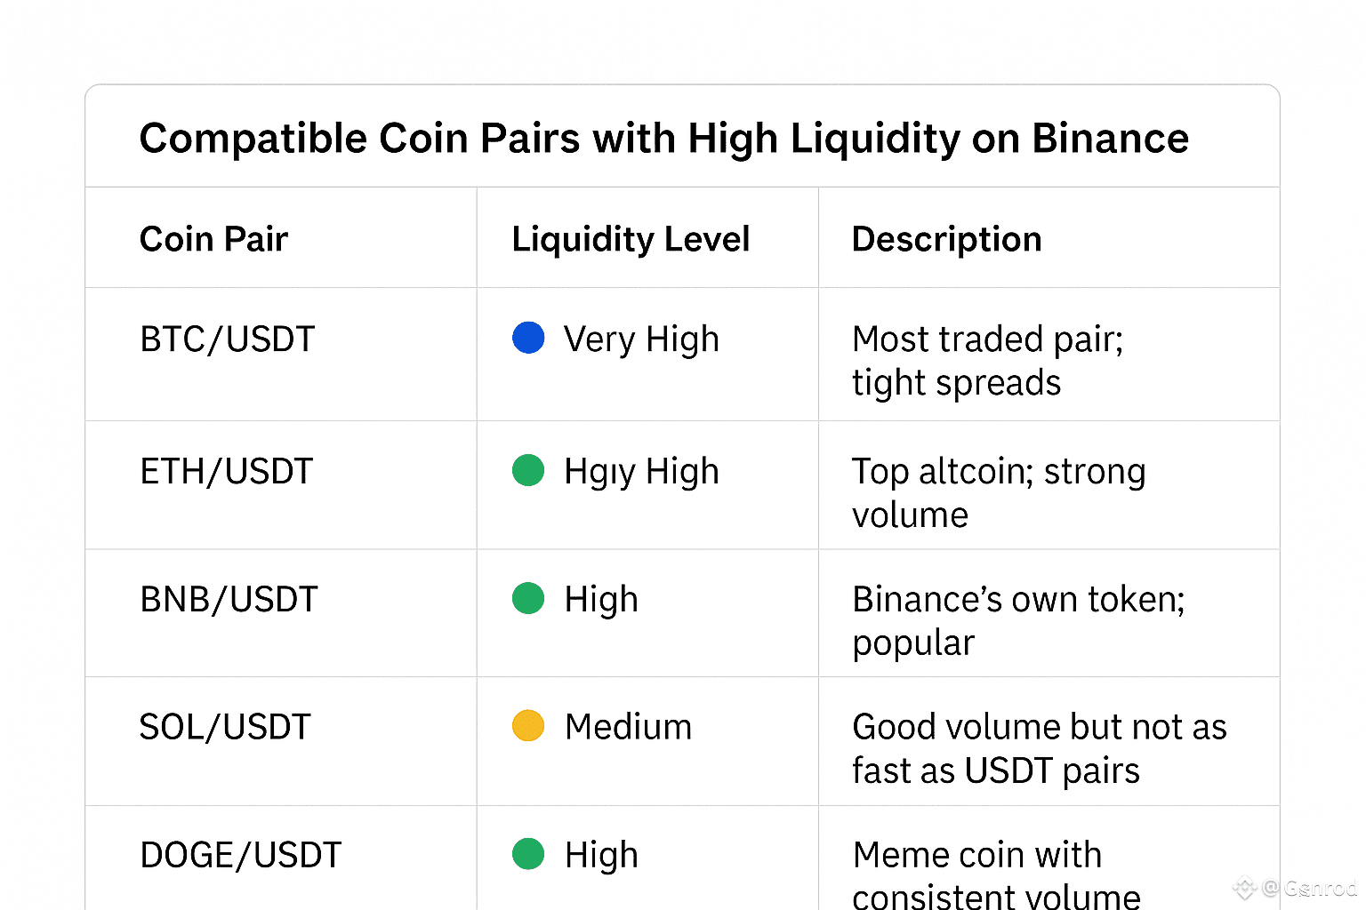1366x910 pixels.
Task: Click the table title about Binance liquidity
Action: pos(663,139)
